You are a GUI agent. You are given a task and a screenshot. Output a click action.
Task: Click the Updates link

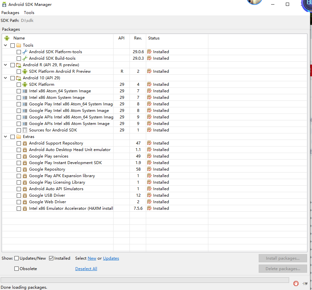click(x=111, y=258)
